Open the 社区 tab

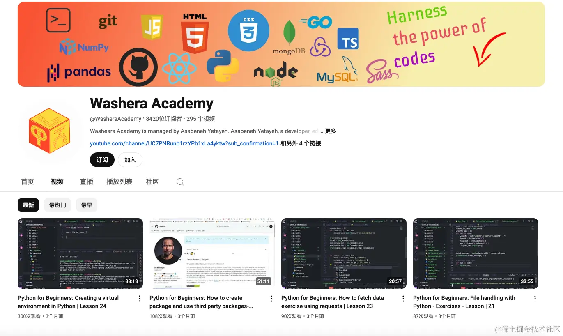(152, 182)
